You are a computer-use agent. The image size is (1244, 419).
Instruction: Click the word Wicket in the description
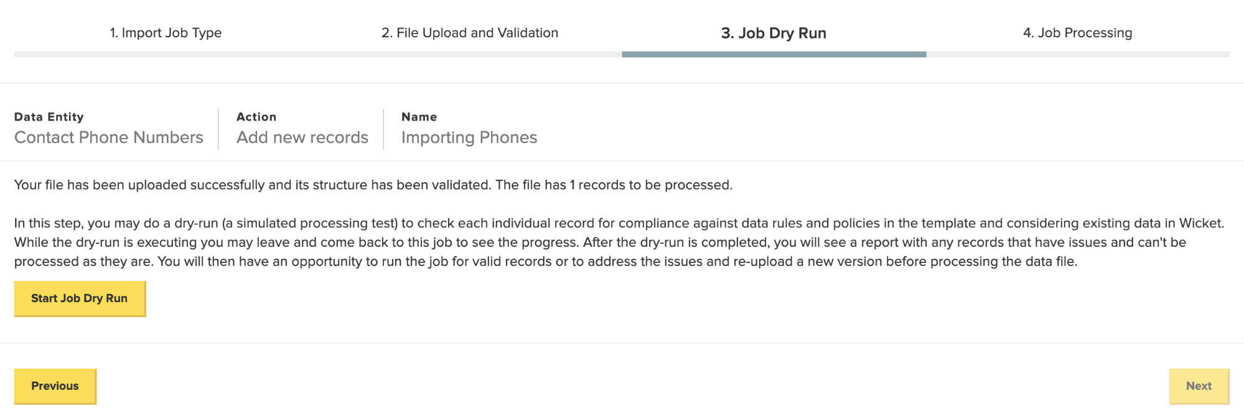(1201, 223)
